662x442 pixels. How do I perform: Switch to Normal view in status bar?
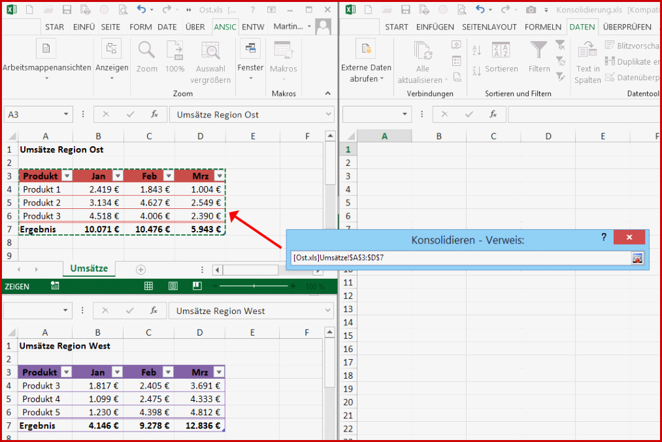click(148, 286)
